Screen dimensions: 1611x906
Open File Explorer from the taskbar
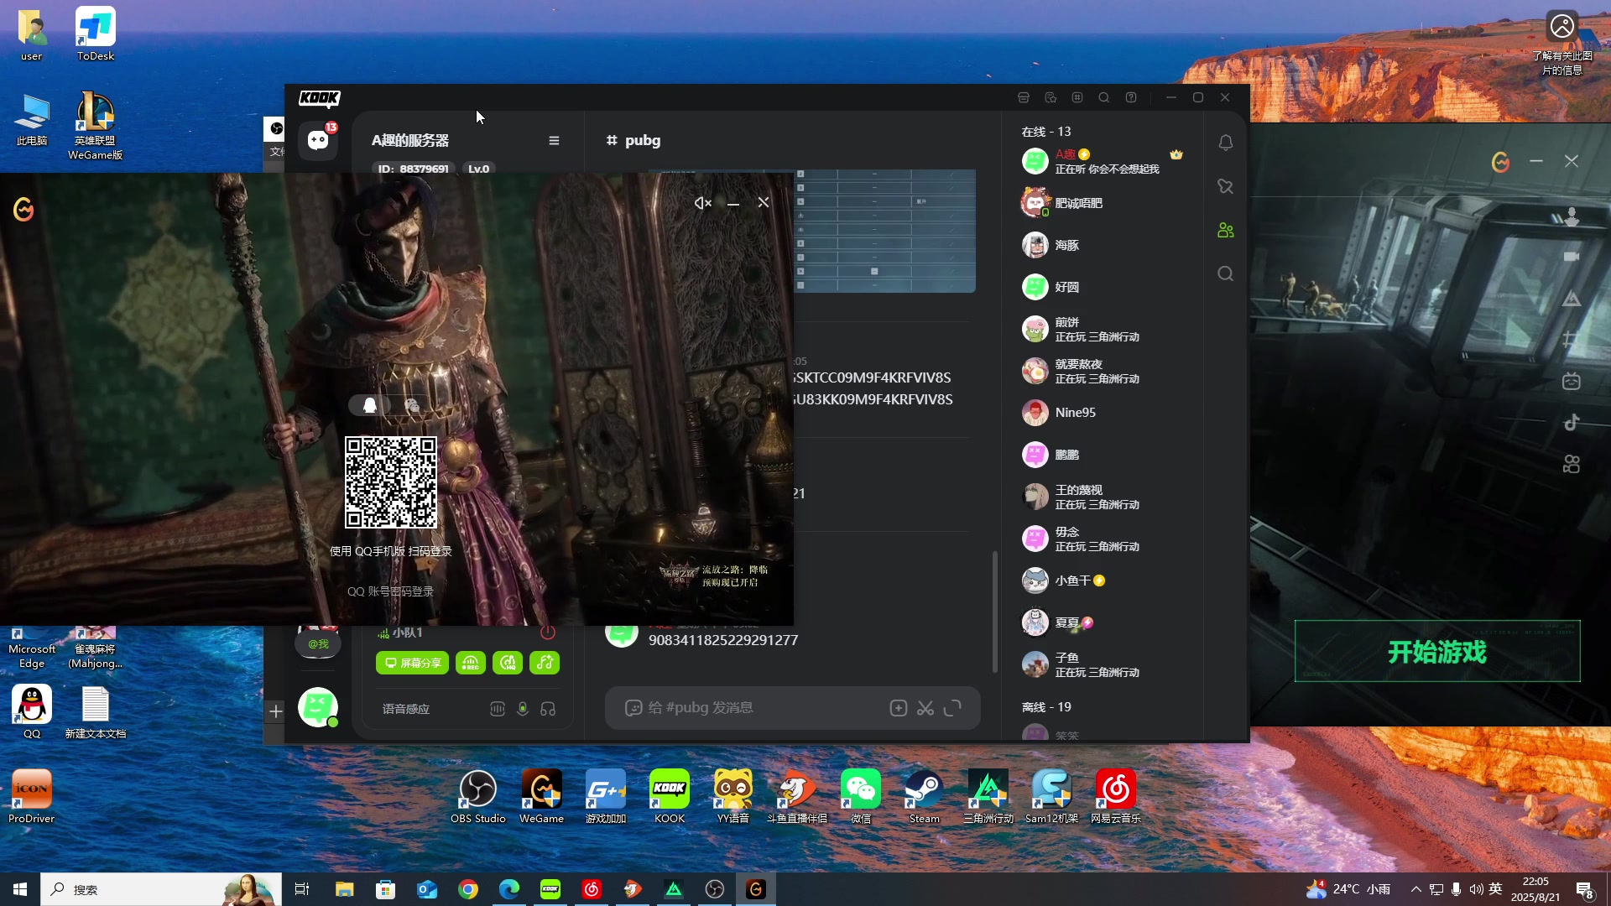pos(345,889)
